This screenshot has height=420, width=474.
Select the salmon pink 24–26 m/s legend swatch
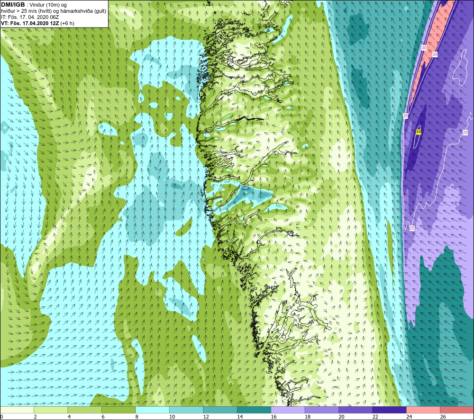click(x=423, y=410)
